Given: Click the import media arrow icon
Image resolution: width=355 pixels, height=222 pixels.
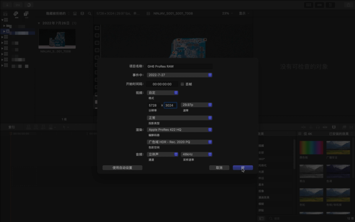Looking at the screenshot, I should [x=7, y=5].
